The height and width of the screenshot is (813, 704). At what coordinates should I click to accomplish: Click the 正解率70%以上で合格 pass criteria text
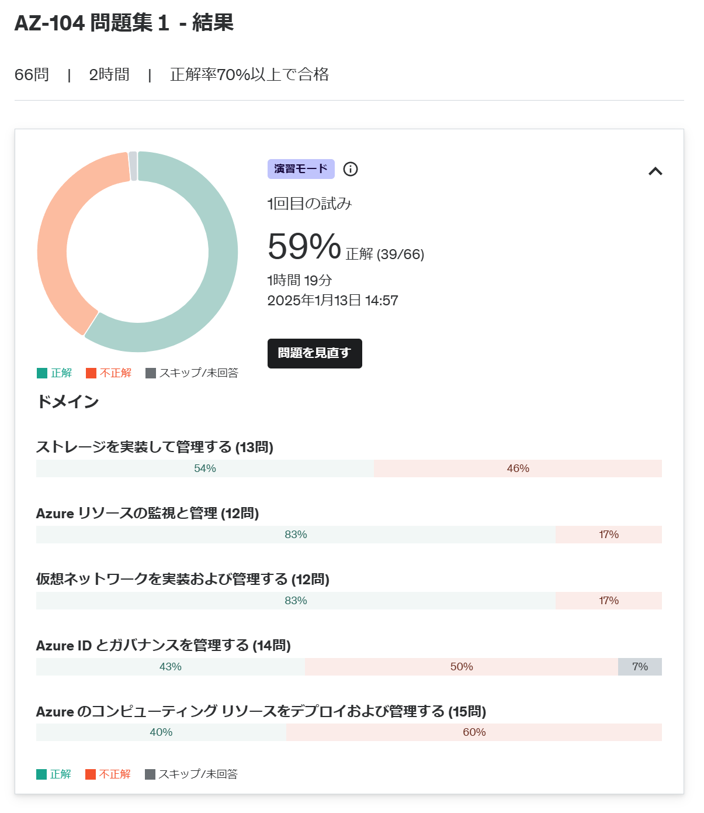pyautogui.click(x=249, y=75)
